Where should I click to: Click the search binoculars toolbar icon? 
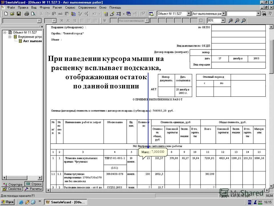264,14
